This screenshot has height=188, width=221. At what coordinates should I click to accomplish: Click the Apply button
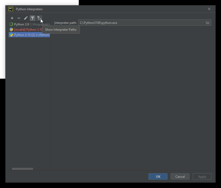pyautogui.click(x=202, y=176)
